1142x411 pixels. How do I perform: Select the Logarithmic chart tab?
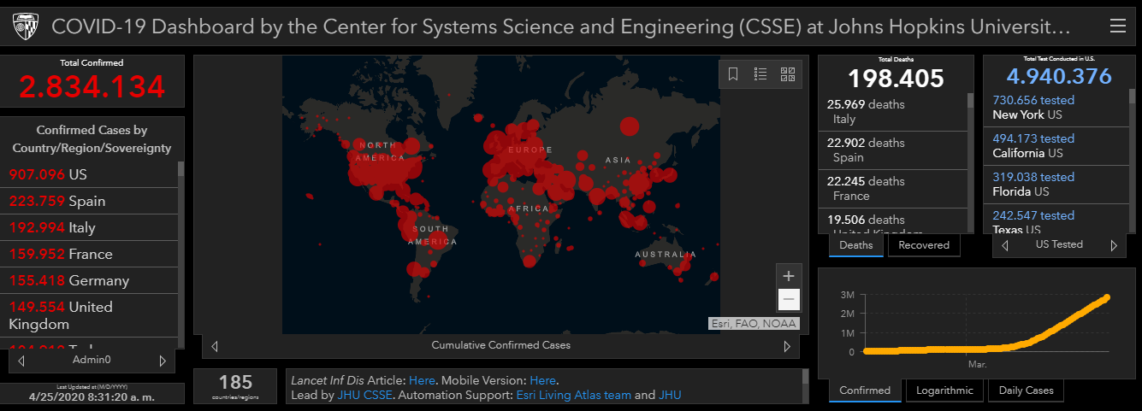click(944, 390)
